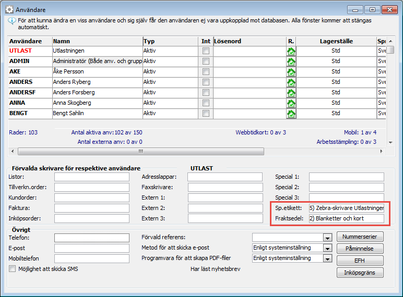Screen dimensions: 403x297
Task: Toggle the Int checkbox for Anna Skogberg
Action: tap(206, 103)
